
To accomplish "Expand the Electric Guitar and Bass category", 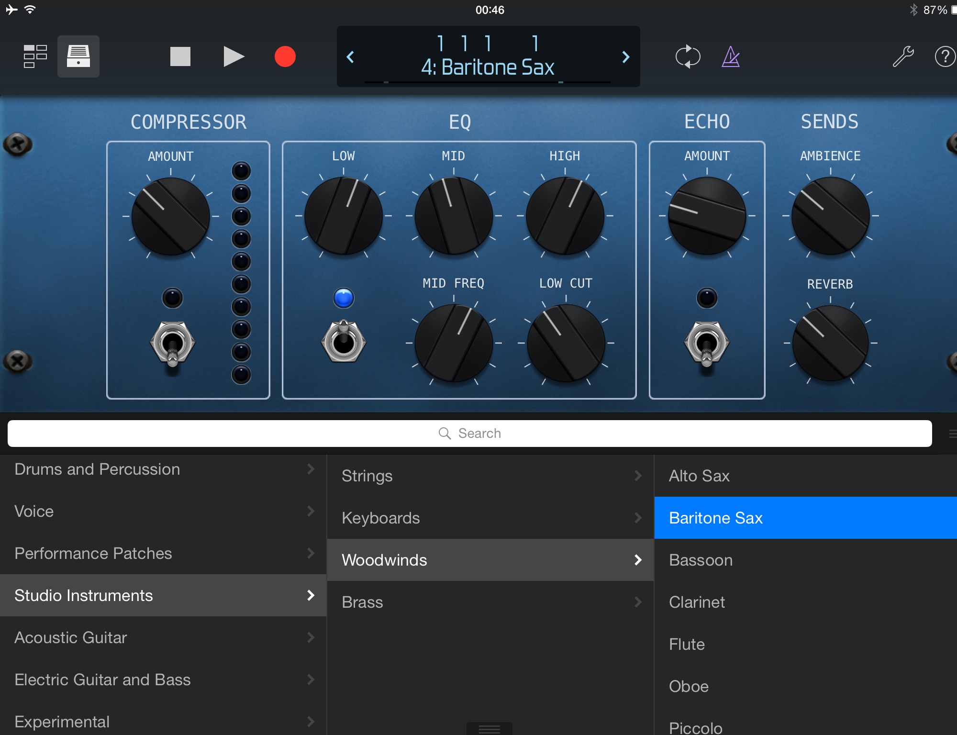I will [x=163, y=679].
